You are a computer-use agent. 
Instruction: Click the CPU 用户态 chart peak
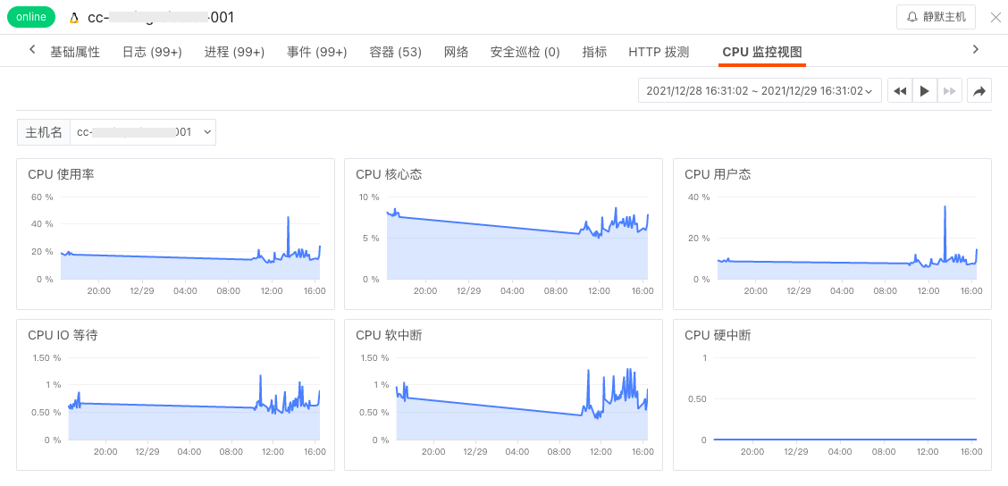(x=945, y=207)
